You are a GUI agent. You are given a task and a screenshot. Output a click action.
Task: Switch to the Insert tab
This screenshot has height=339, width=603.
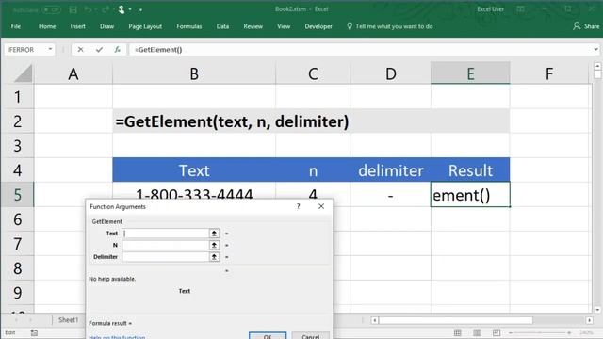point(77,26)
